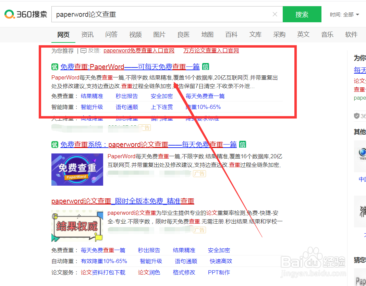Image resolution: width=366 pixels, height=286 pixels.
Task: Go to the 良医 tab
Action: coord(183,35)
